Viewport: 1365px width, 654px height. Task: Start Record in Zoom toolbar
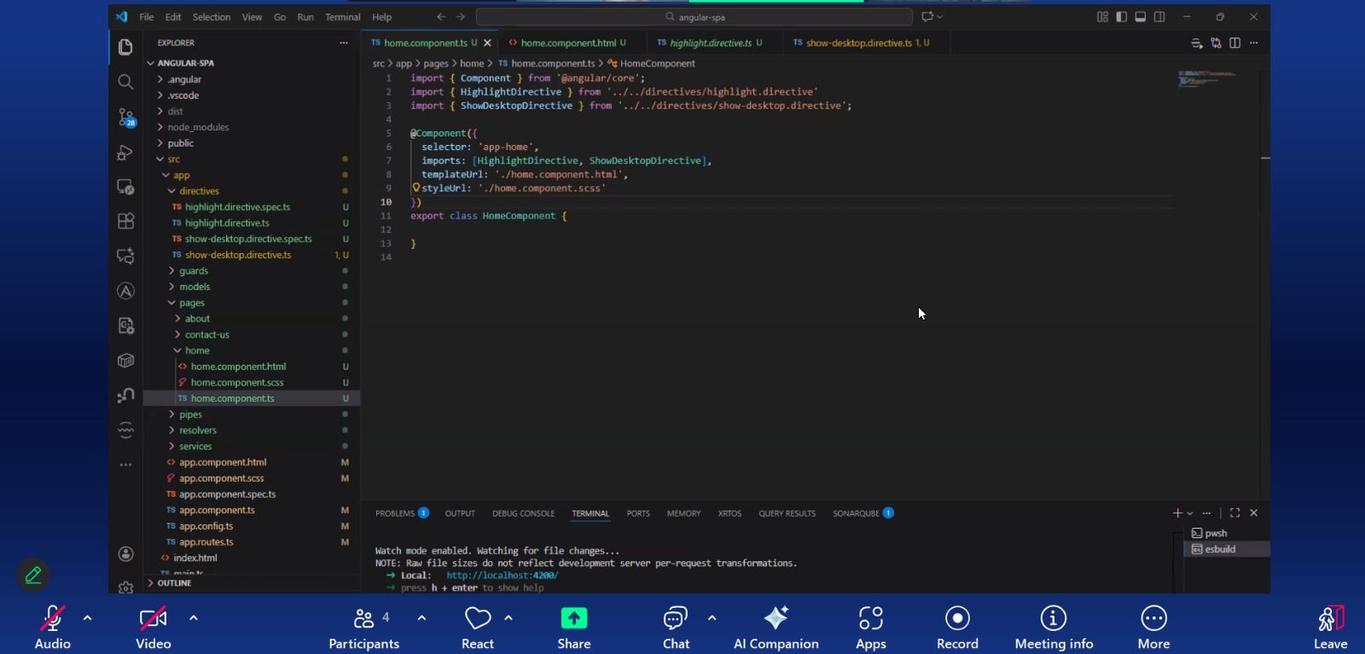pyautogui.click(x=957, y=628)
